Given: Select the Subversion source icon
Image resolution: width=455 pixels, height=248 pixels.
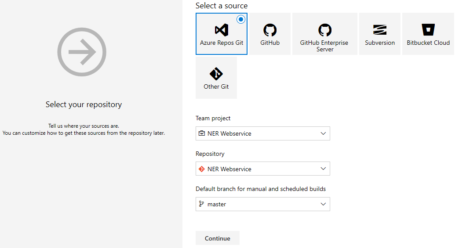Looking at the screenshot, I should tap(380, 30).
